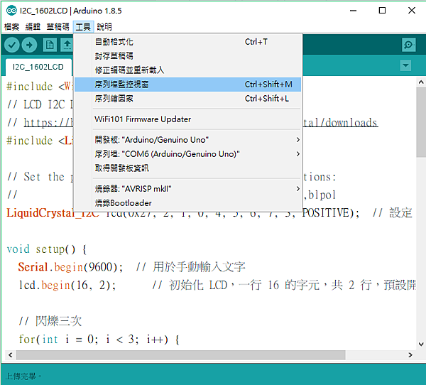Click the Upload arrow toolbar icon
The image size is (426, 385).
click(29, 45)
